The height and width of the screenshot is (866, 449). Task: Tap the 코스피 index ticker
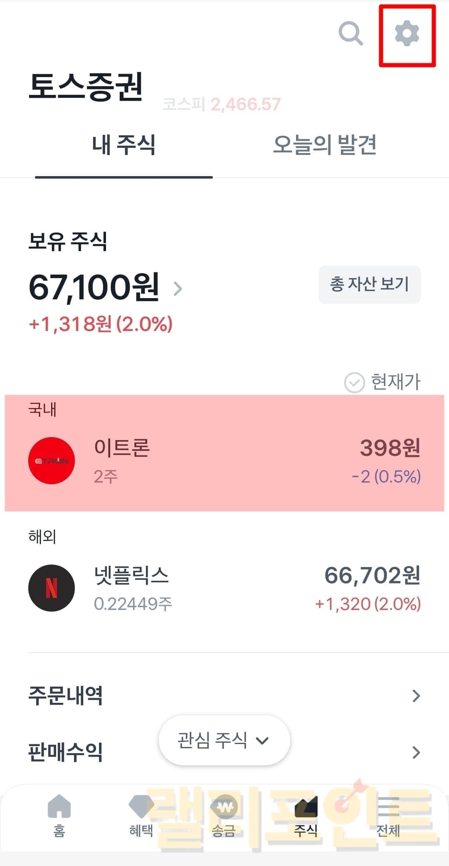pyautogui.click(x=222, y=104)
